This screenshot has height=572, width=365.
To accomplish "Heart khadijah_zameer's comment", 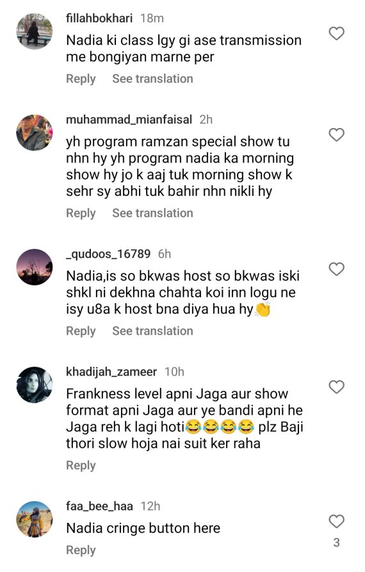I will pyautogui.click(x=337, y=387).
